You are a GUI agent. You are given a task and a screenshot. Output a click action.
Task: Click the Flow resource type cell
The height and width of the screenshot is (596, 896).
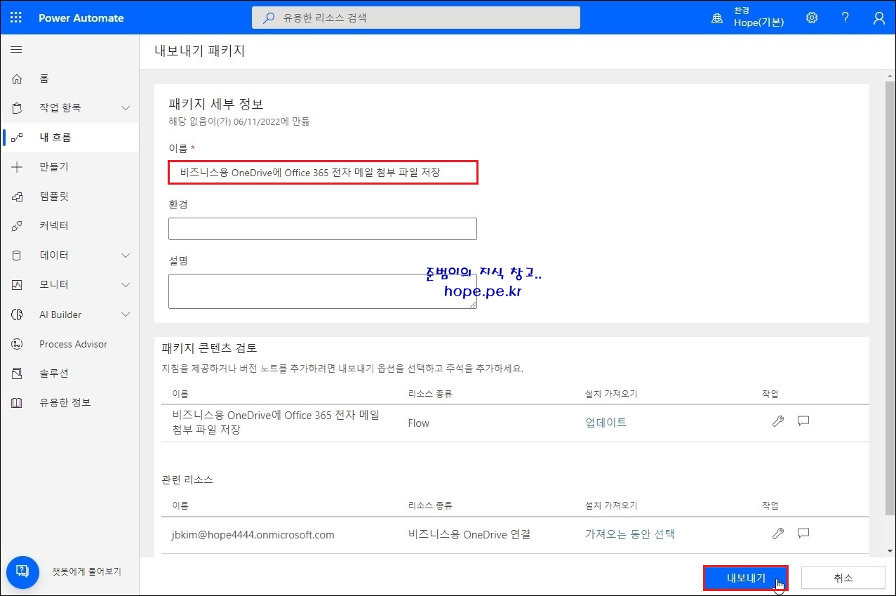419,423
